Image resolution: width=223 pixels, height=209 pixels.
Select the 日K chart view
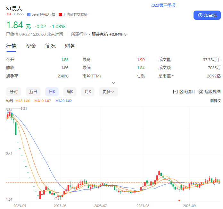click(52, 92)
